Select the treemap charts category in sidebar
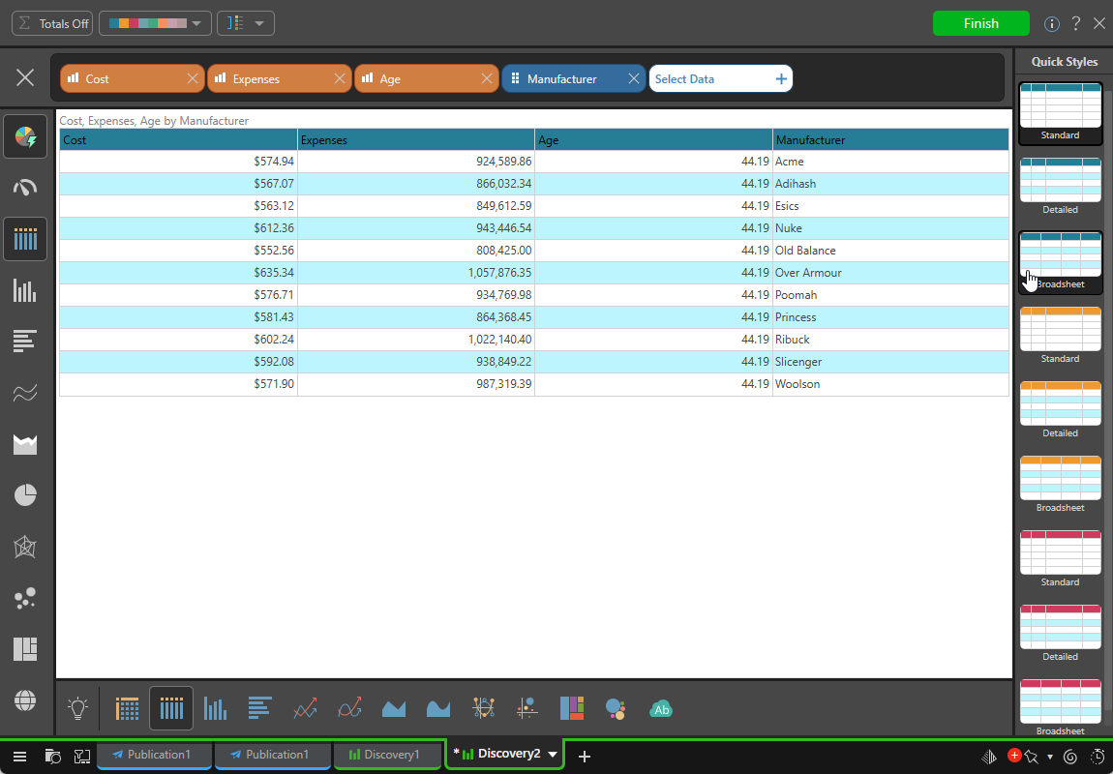 (25, 649)
